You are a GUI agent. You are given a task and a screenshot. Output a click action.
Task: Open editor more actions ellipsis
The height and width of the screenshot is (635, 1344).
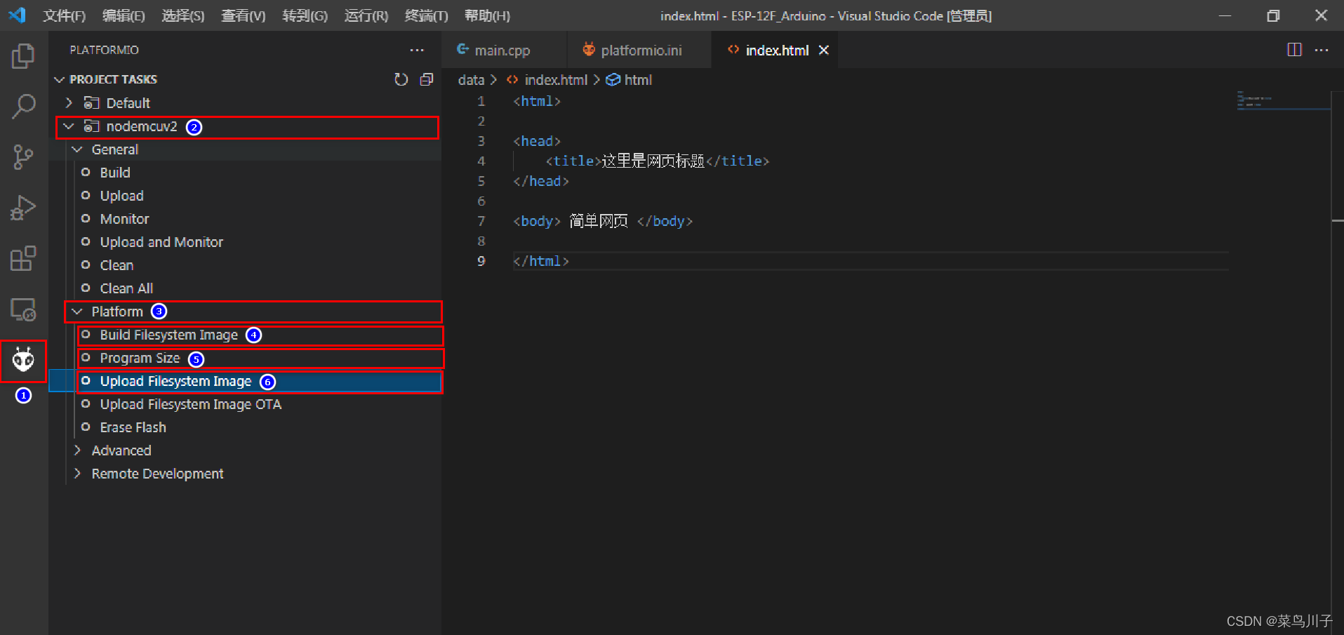click(x=1322, y=50)
